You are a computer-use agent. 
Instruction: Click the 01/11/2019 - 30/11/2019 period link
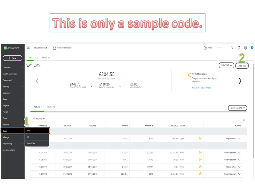coord(107,79)
